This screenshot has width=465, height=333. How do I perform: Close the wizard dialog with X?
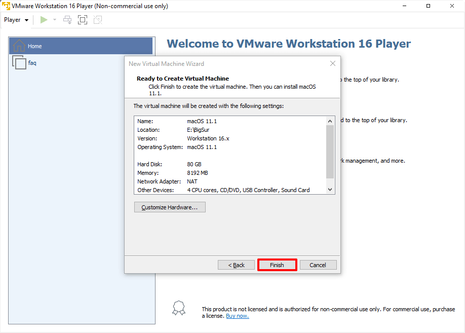click(333, 63)
